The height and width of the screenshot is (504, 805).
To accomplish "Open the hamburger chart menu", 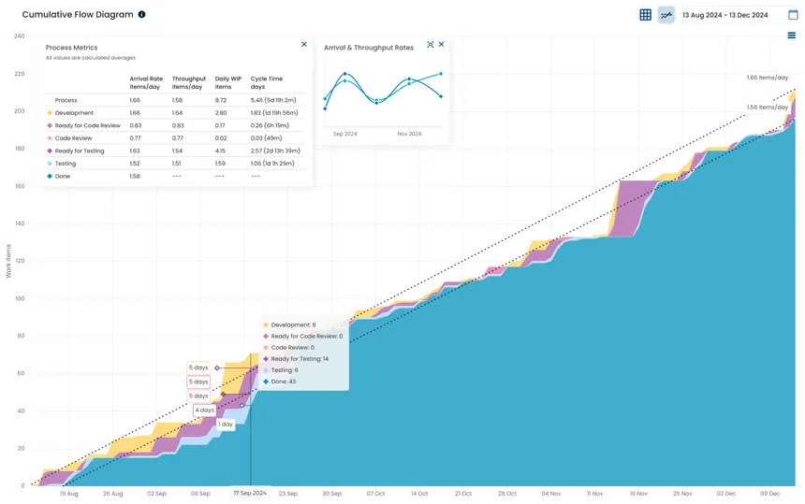I will (x=792, y=36).
